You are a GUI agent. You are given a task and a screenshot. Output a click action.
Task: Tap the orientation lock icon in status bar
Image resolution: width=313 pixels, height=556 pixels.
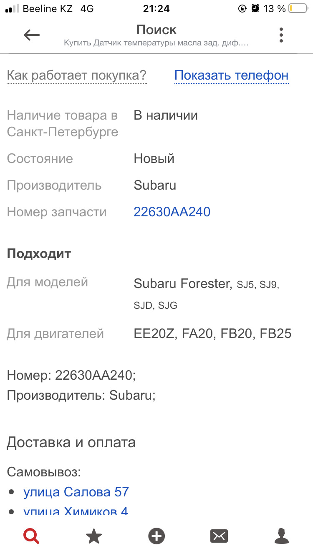click(x=242, y=8)
